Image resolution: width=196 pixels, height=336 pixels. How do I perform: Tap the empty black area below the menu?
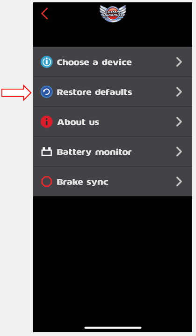coord(113,257)
